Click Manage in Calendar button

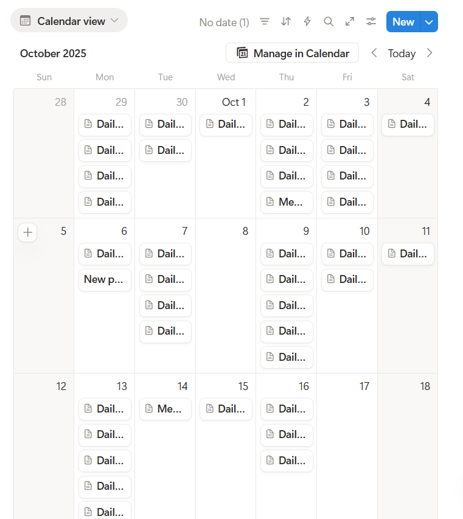pyautogui.click(x=292, y=53)
